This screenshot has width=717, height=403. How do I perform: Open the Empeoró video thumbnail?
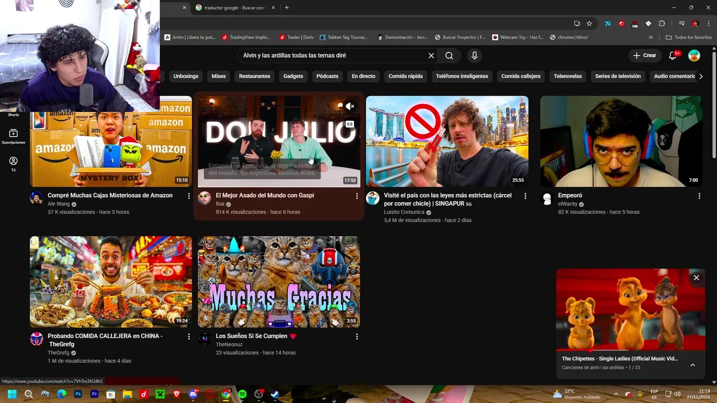(621, 142)
